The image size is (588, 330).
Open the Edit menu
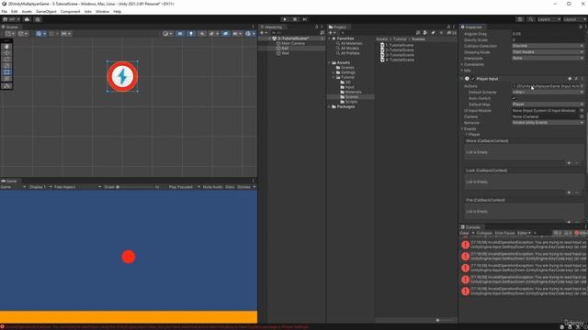(15, 12)
